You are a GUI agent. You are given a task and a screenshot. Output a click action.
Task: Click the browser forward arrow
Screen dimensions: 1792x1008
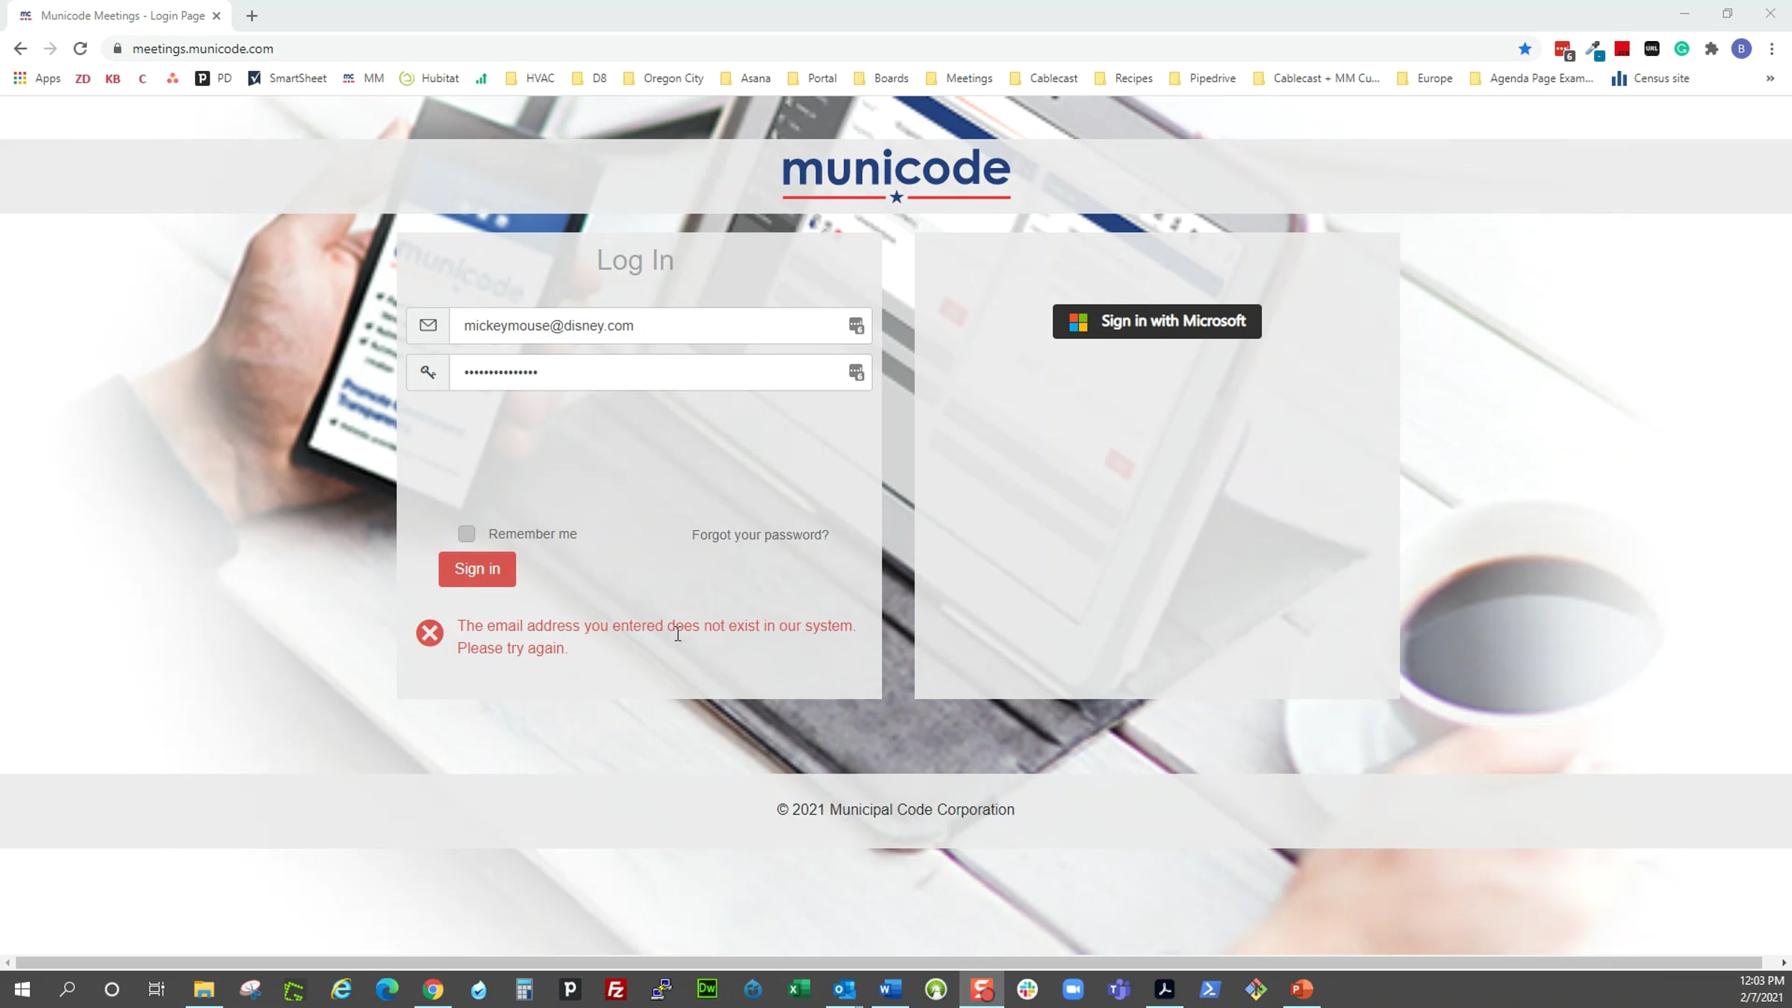[x=50, y=49]
